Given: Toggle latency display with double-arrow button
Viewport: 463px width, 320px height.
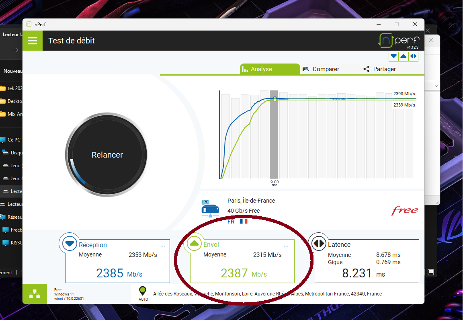Looking at the screenshot, I should tap(414, 56).
